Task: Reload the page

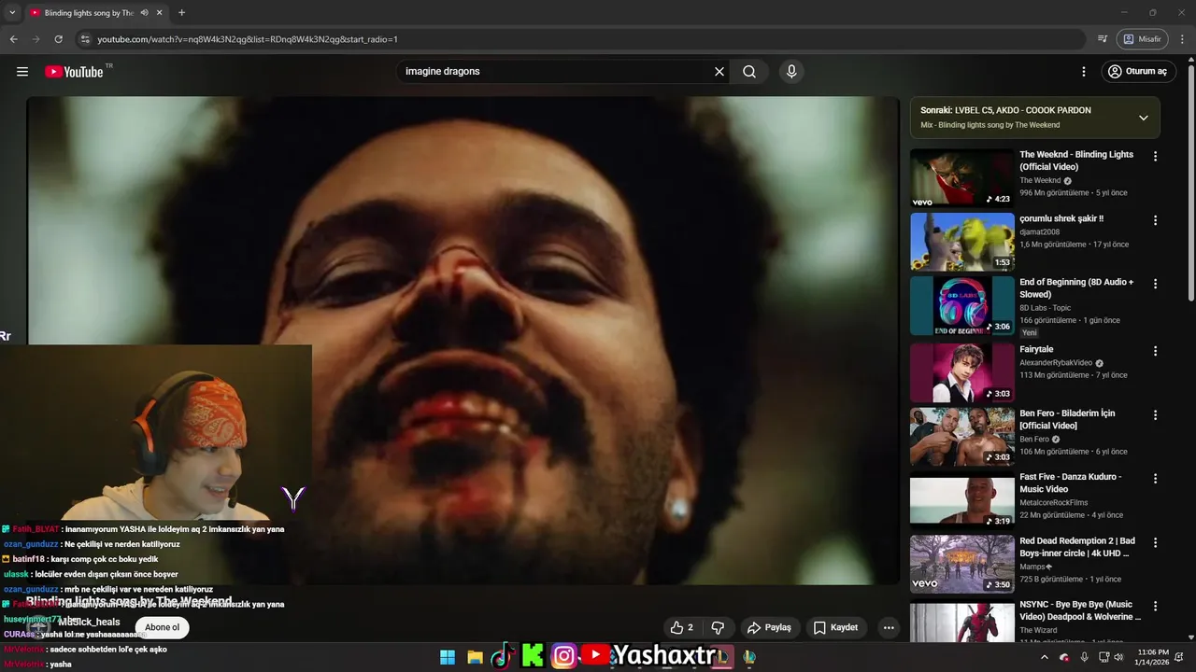Action: [x=58, y=39]
